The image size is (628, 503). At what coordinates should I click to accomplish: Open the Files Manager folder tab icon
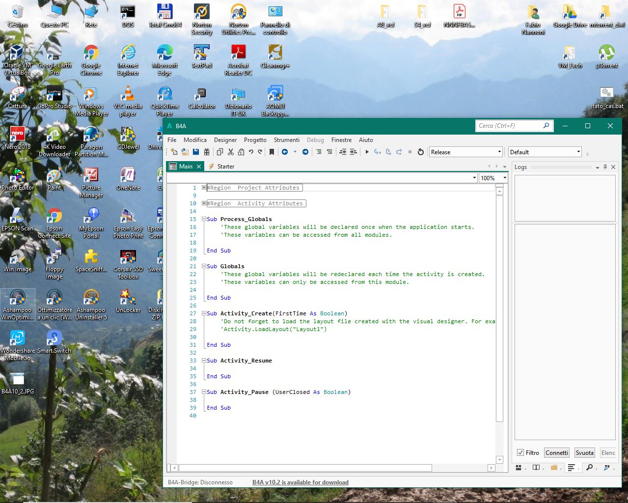coord(554,468)
